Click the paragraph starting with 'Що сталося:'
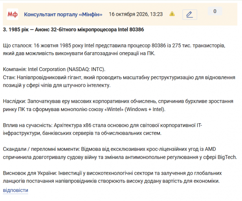The height and width of the screenshot is (201, 242). [x=114, y=49]
